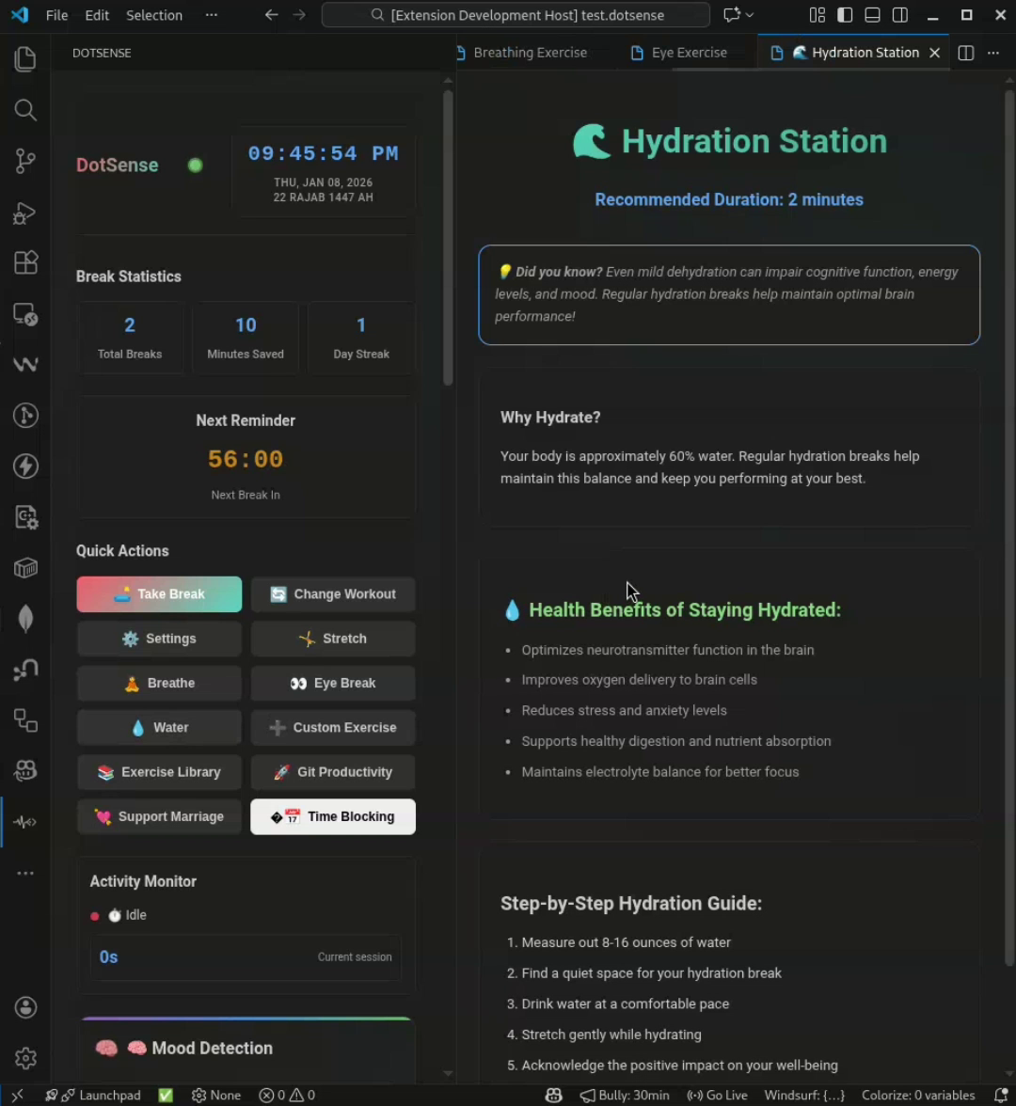
Task: Click the remote window indicator in status bar
Action: (17, 1095)
